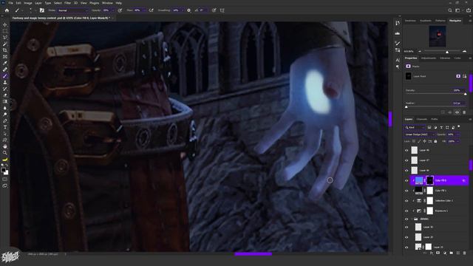
Task: Toggle lock transparent pixels in Layers
Action: click(x=414, y=141)
